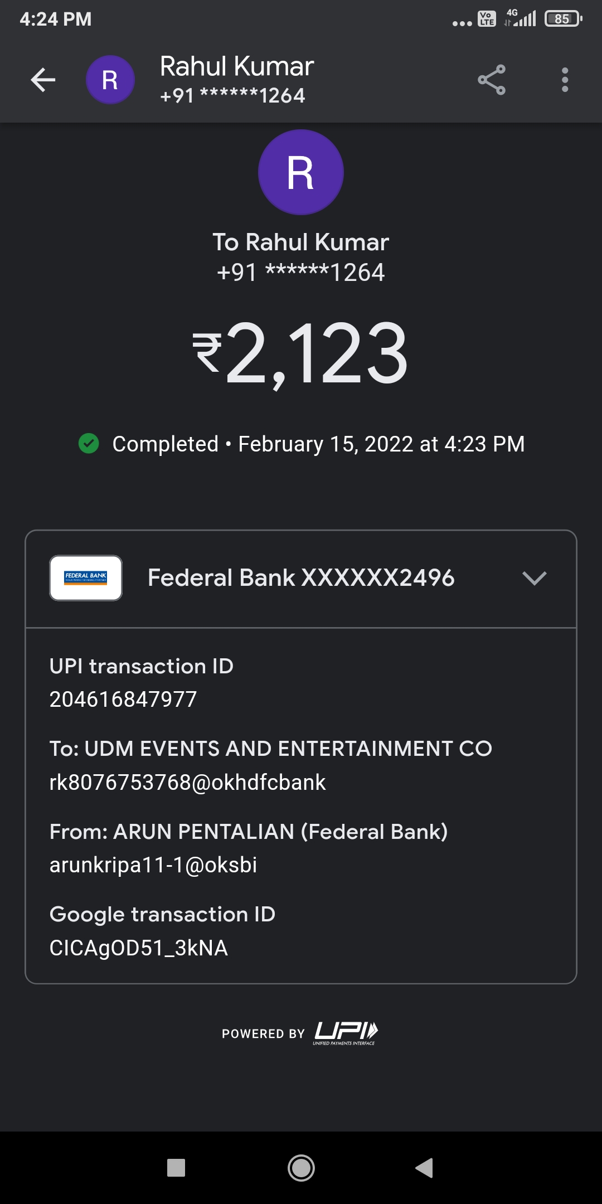This screenshot has width=602, height=1204.
Task: Tap the Federal Bank logo icon
Action: (x=86, y=577)
